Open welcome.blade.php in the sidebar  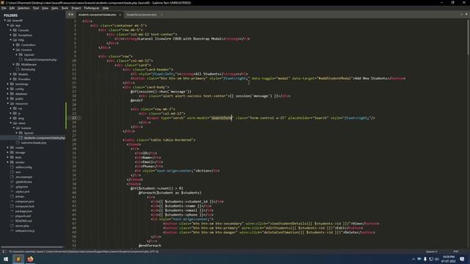click(x=34, y=143)
